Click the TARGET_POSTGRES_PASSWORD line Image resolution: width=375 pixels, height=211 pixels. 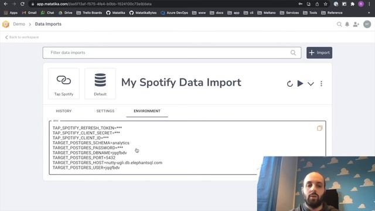88,148
